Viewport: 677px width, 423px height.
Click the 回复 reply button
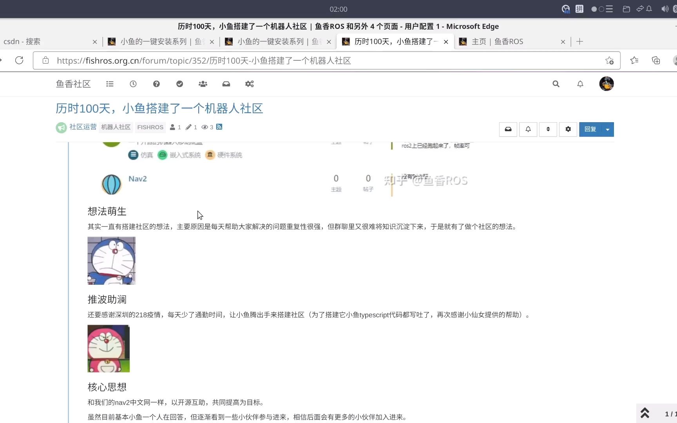click(x=590, y=129)
